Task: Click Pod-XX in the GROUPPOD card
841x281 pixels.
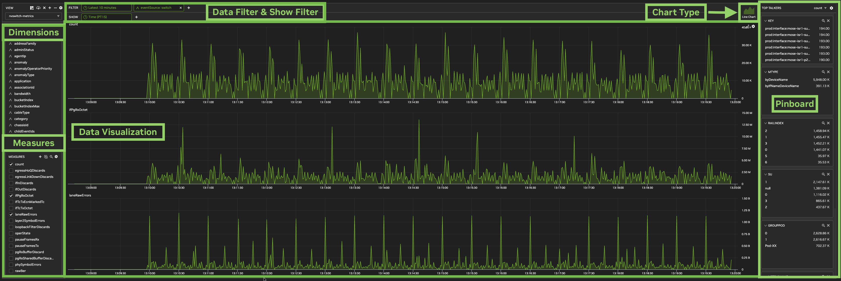Action: (771, 246)
